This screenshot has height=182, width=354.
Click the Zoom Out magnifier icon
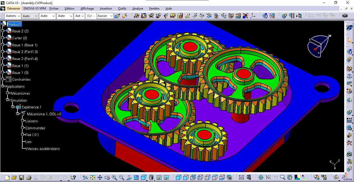coord(122,178)
